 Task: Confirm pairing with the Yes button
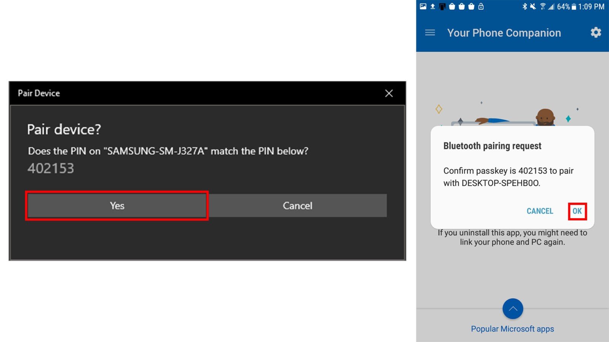click(117, 206)
